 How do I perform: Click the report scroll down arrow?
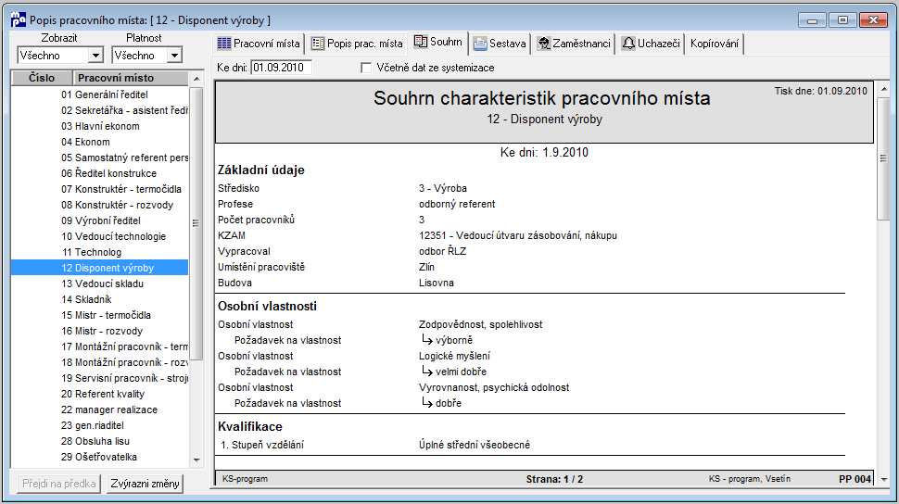coord(883,479)
